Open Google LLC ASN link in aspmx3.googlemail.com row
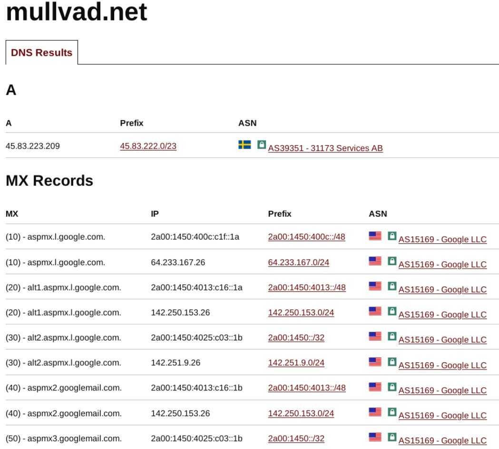The image size is (499, 449). pos(442,440)
